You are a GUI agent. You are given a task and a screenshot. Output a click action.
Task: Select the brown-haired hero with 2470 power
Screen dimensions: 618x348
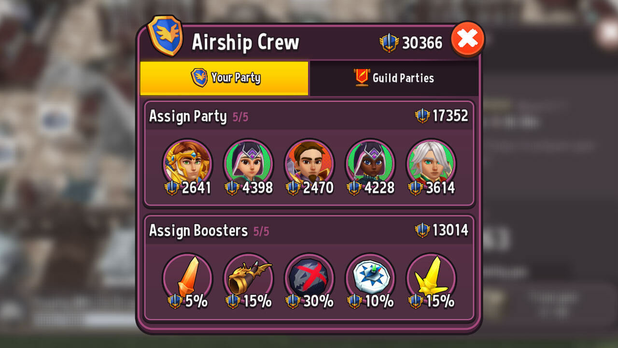[309, 165]
